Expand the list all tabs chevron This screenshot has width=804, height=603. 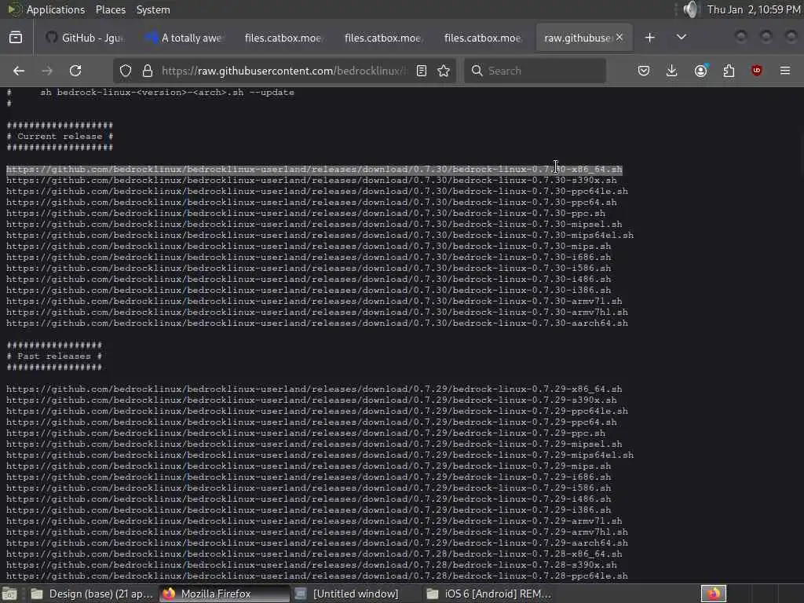(682, 38)
